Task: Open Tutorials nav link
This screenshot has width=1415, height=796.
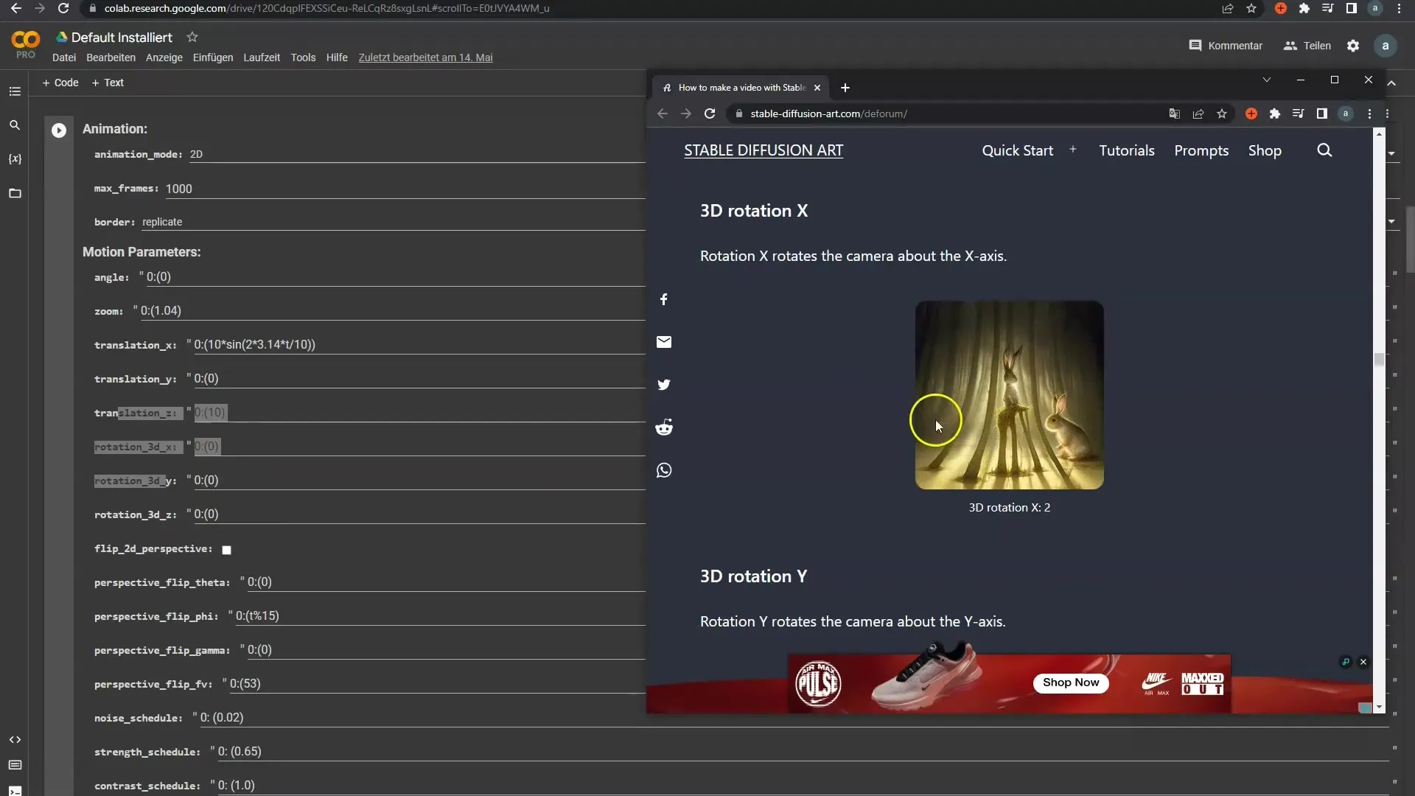Action: pos(1127,150)
